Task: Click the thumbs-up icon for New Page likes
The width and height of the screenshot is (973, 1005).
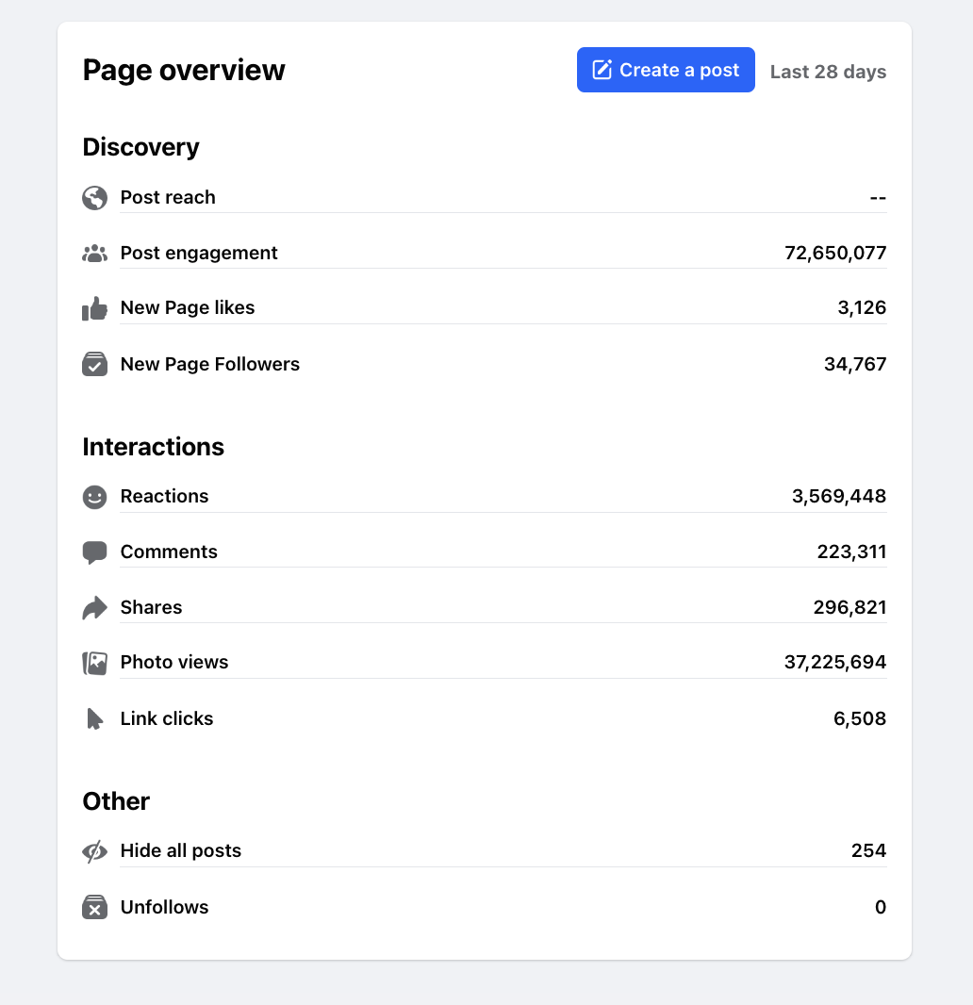Action: [94, 308]
